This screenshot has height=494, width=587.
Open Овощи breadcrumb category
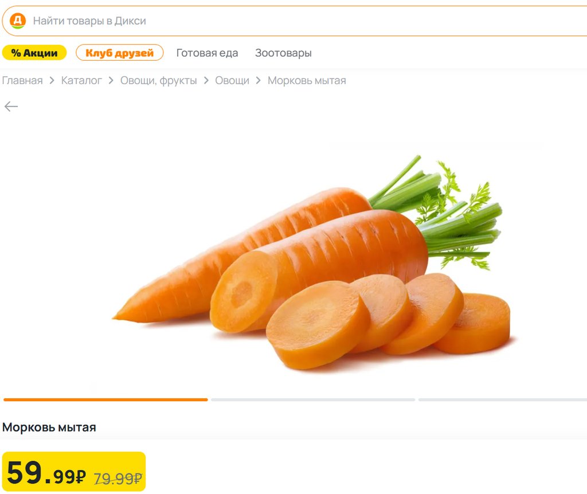pos(232,80)
